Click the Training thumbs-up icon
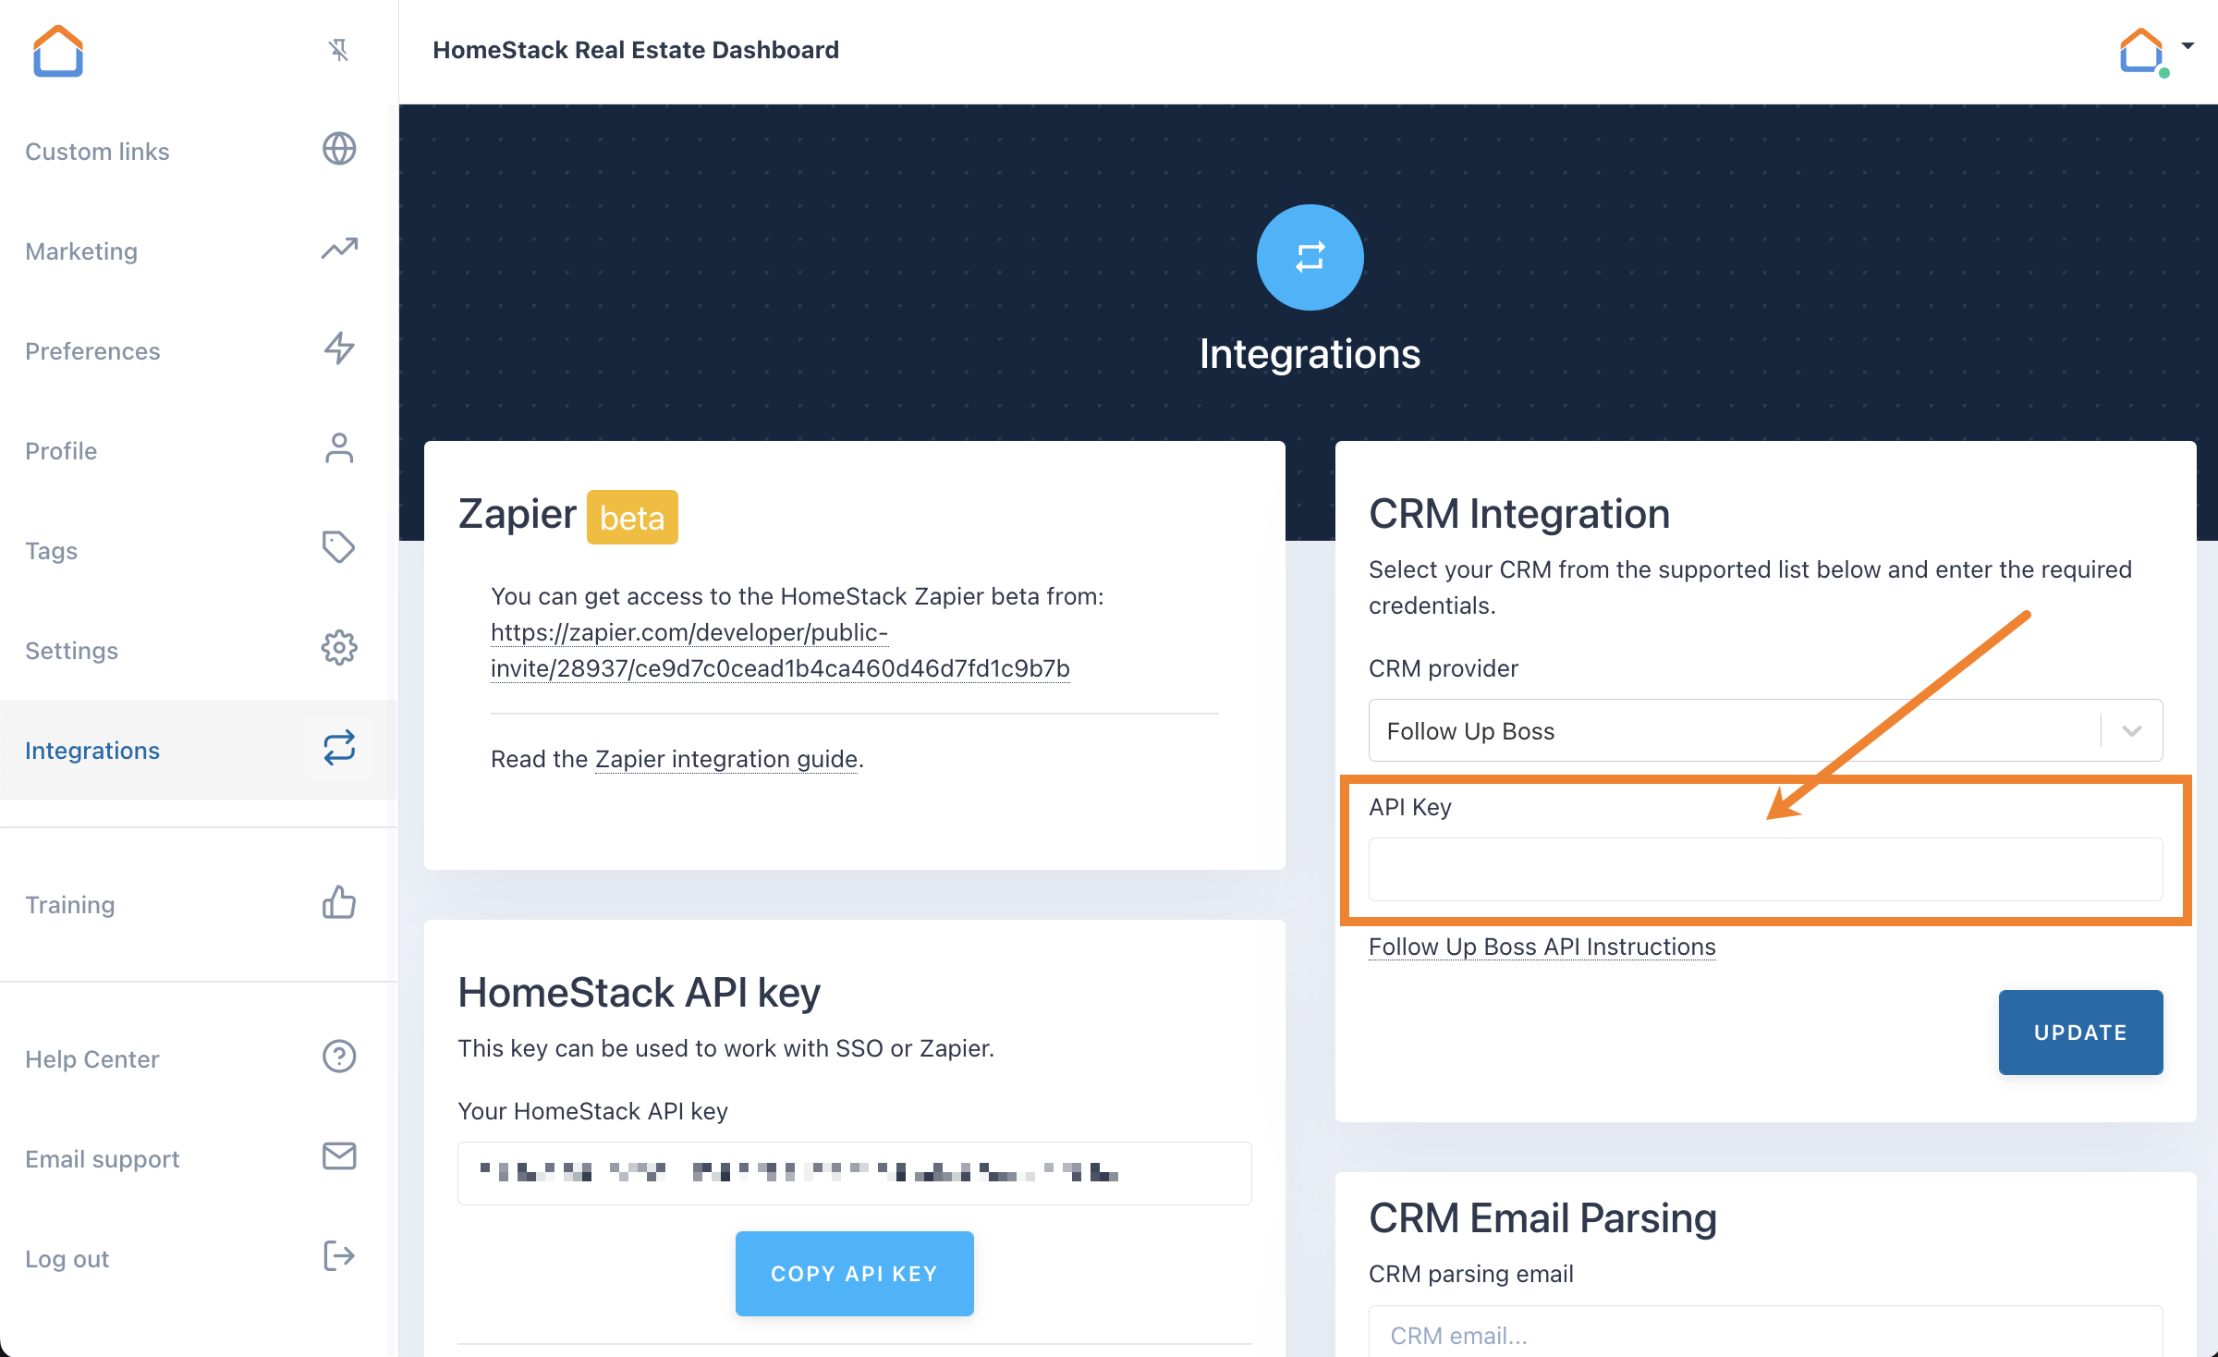 coord(338,902)
